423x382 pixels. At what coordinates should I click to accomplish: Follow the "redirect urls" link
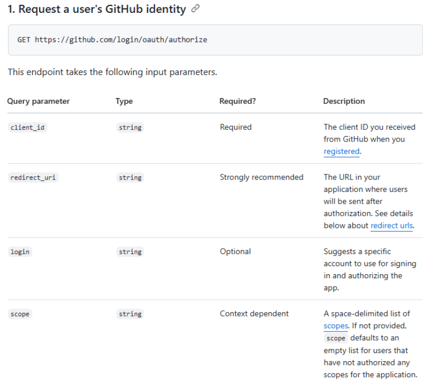pos(391,226)
